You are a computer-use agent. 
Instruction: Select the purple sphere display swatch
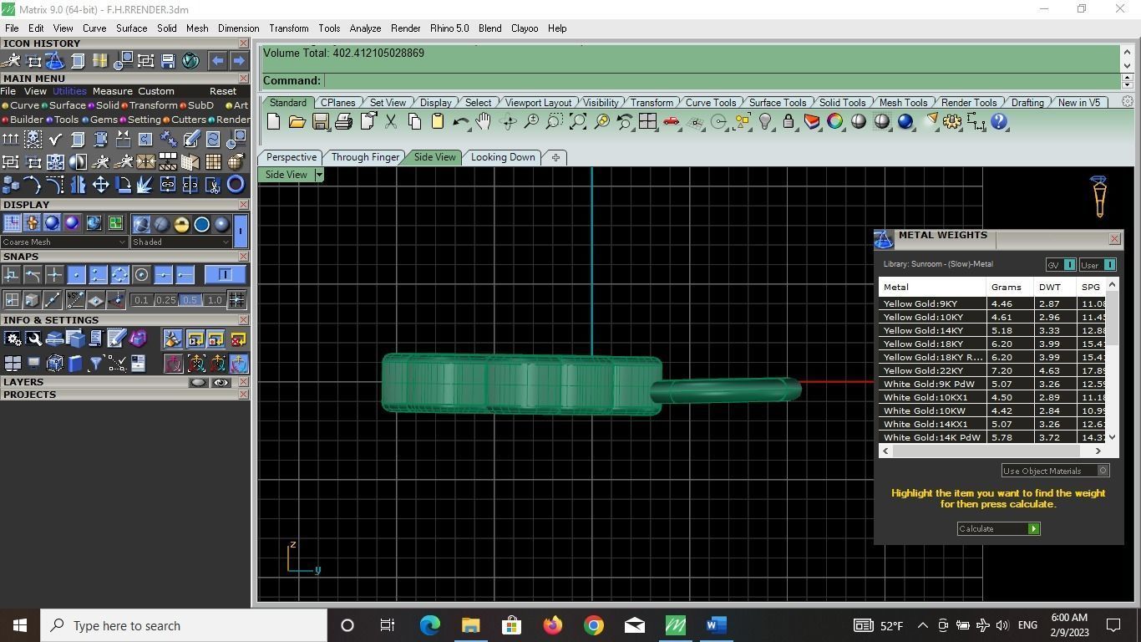pyautogui.click(x=72, y=223)
